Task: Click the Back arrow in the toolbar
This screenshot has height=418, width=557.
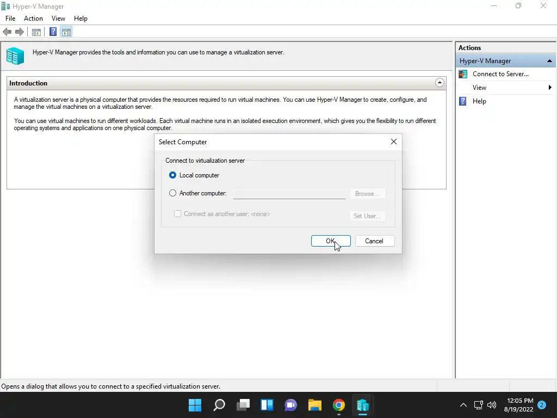Action: pyautogui.click(x=7, y=32)
